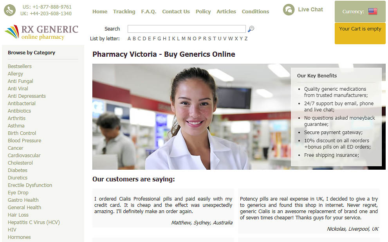Select the Blood Pressure category

coord(25,141)
